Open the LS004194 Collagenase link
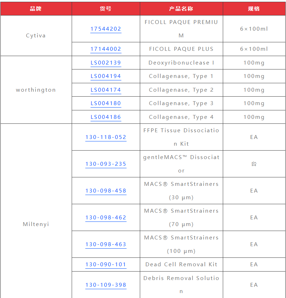Screen dimensions: 286x298 coord(106,76)
